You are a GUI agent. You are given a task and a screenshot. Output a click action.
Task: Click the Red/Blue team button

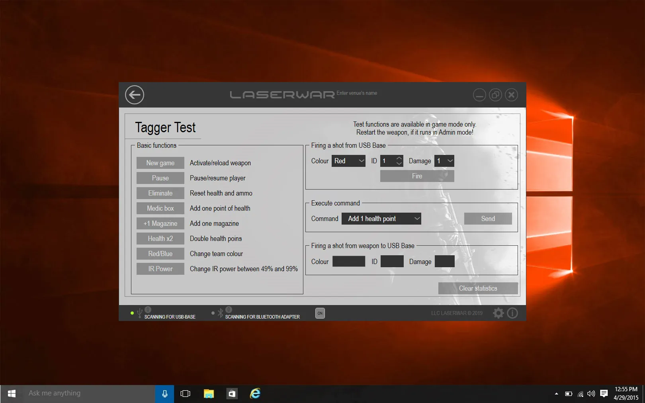click(x=160, y=254)
